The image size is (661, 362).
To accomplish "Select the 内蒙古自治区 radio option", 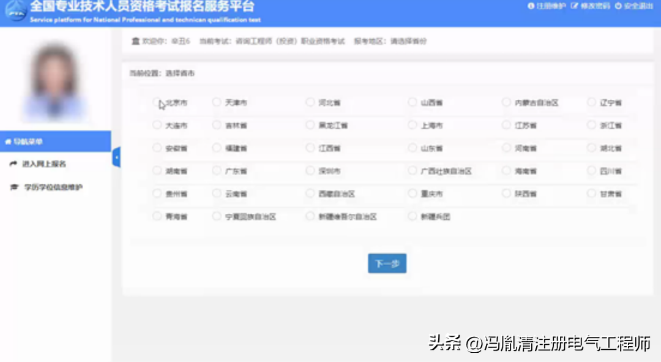I will pyautogui.click(x=506, y=102).
